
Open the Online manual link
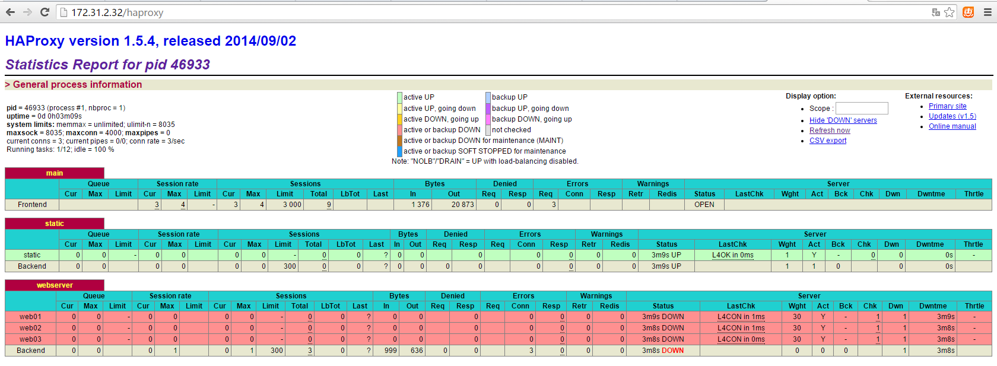coord(952,126)
